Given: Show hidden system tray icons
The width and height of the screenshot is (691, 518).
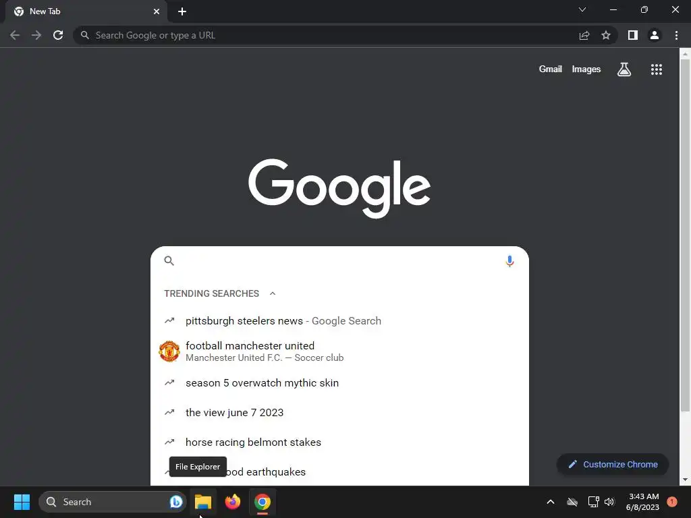Looking at the screenshot, I should 551,502.
